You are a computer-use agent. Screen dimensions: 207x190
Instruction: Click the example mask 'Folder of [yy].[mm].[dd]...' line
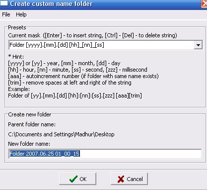pos(75,95)
